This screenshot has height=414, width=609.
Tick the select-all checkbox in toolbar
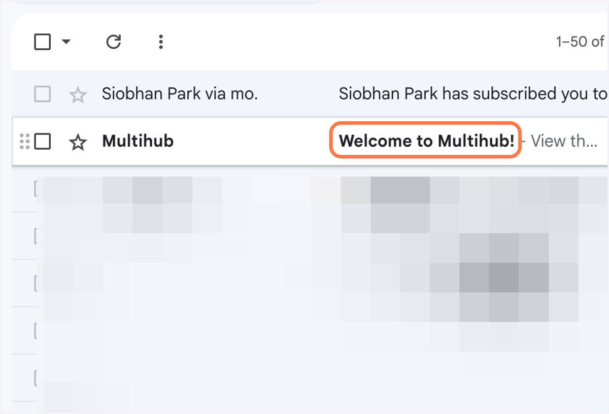(42, 42)
